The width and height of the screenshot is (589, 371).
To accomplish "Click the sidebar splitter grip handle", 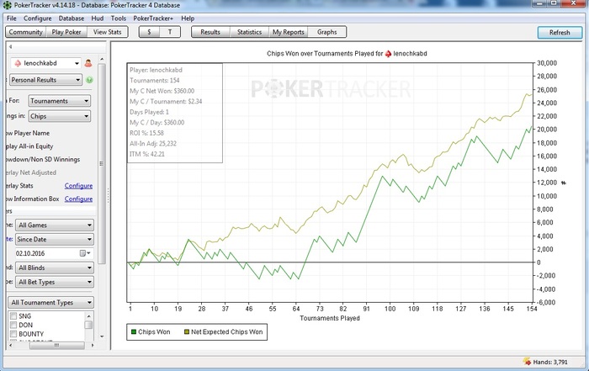I will click(109, 195).
